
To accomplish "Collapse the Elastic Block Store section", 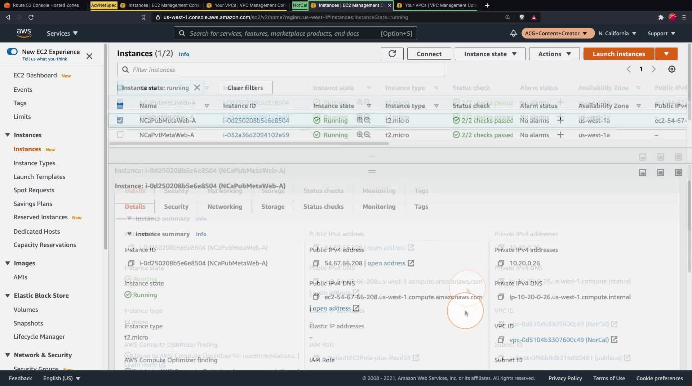I will tap(8, 295).
